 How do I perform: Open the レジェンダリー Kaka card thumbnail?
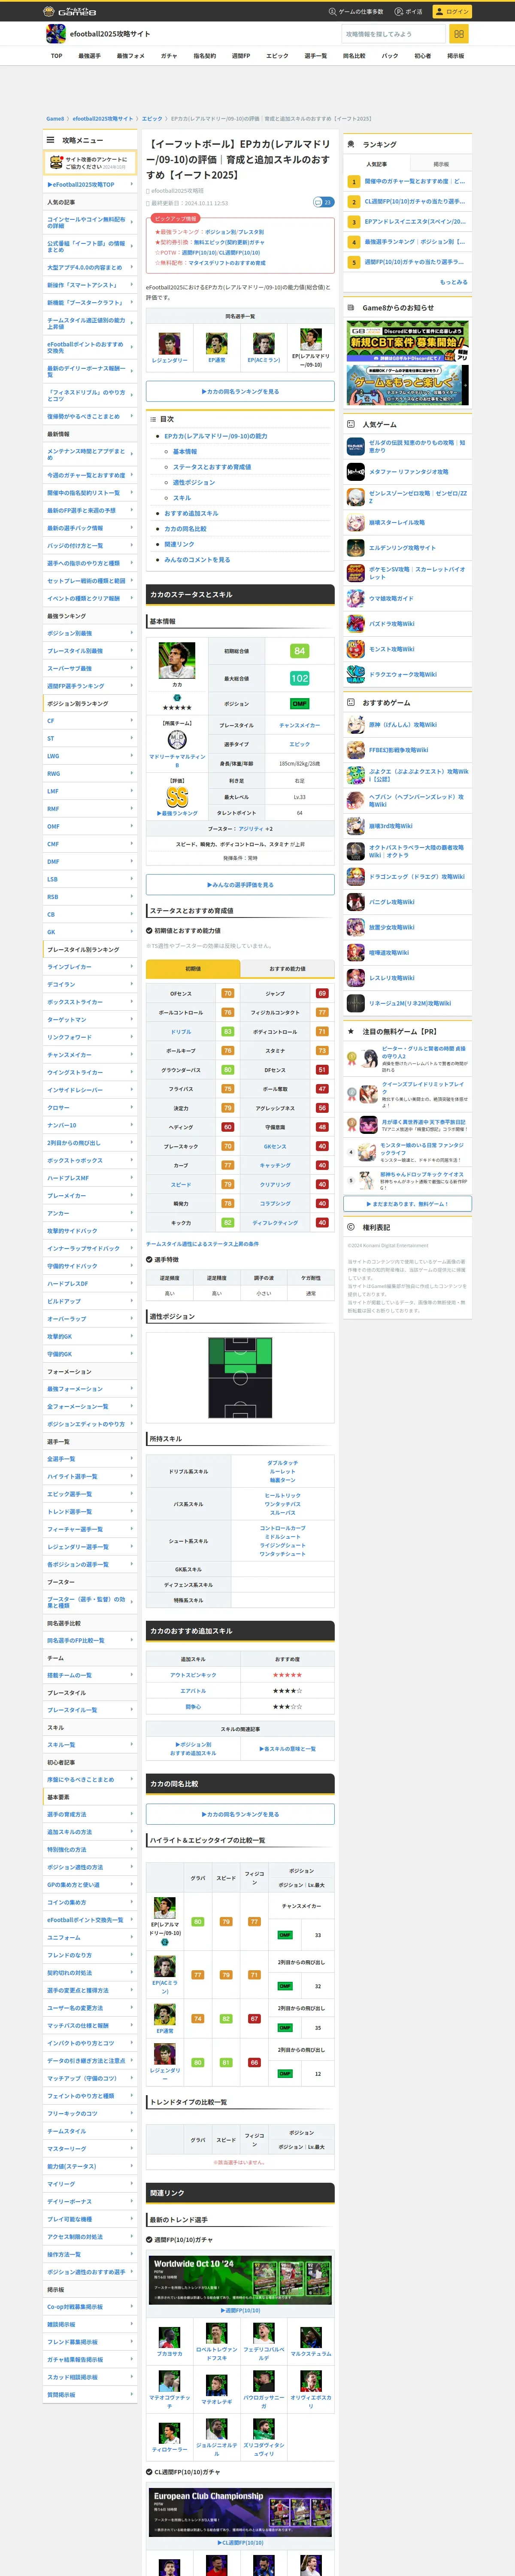click(169, 344)
